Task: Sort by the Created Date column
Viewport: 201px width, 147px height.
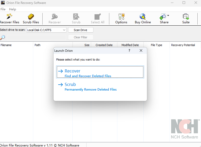Action: pyautogui.click(x=104, y=45)
